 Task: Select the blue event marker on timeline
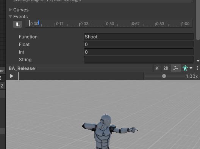pos(39,23)
